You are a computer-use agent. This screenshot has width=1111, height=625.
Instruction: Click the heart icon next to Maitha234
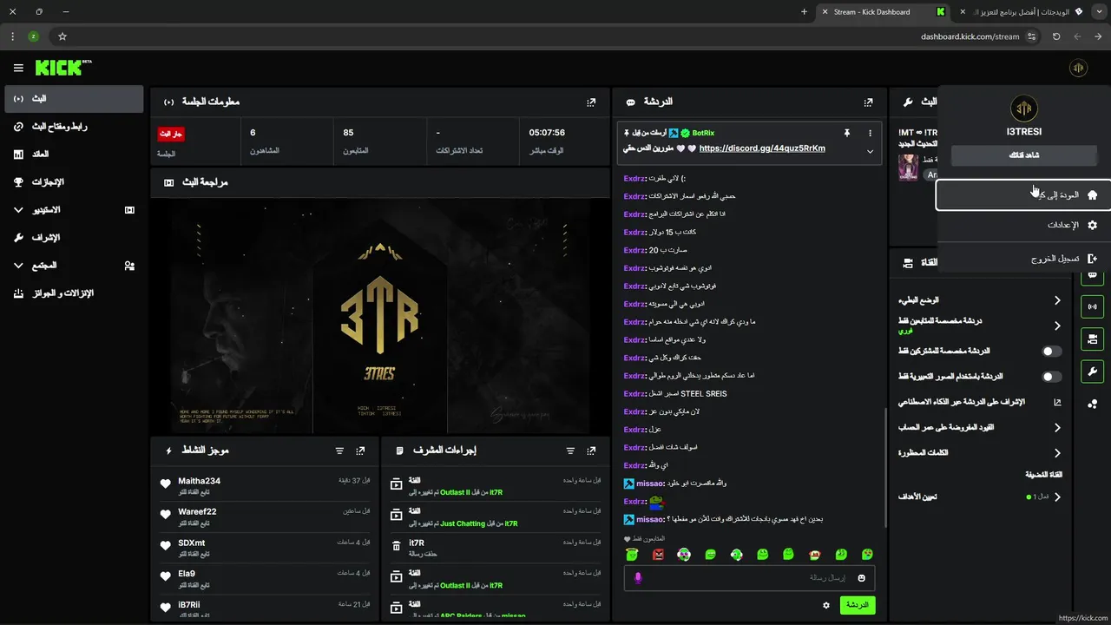(166, 485)
